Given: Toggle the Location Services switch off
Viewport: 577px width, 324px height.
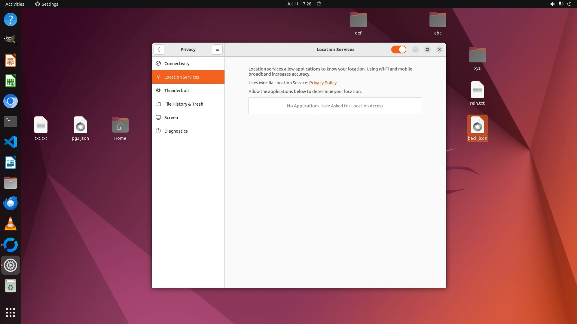Looking at the screenshot, I should point(398,49).
